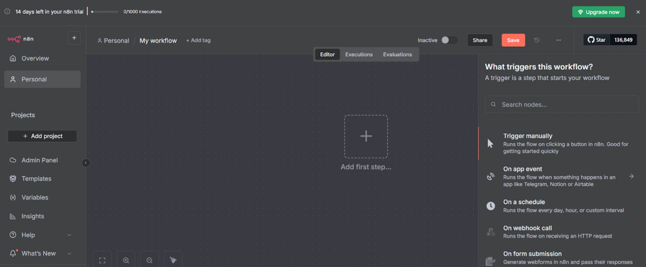The image size is (646, 267).
Task: Open the three-dot options menu
Action: (559, 40)
